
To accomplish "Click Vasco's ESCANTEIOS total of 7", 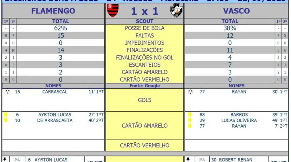I will (x=230, y=65).
